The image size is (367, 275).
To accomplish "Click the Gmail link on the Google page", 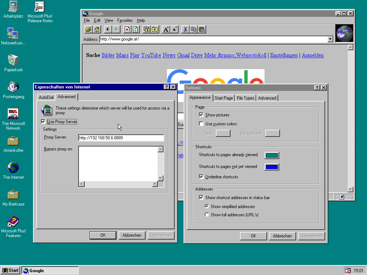I will click(183, 55).
